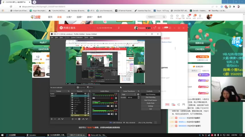Expand Douyu 视频 video dropdown
The image size is (245, 137).
(x=79, y=17)
